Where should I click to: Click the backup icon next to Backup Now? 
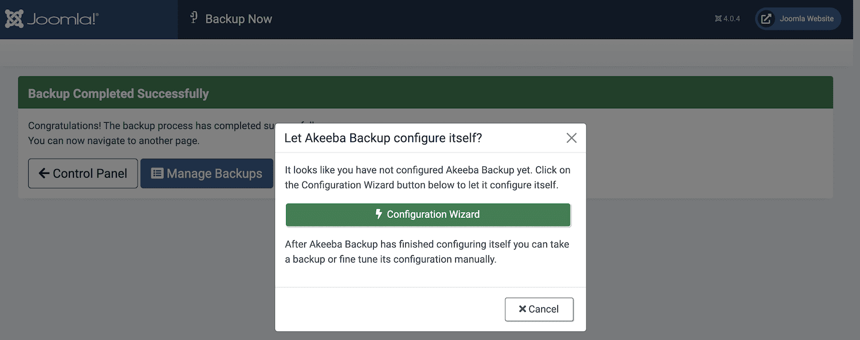193,17
